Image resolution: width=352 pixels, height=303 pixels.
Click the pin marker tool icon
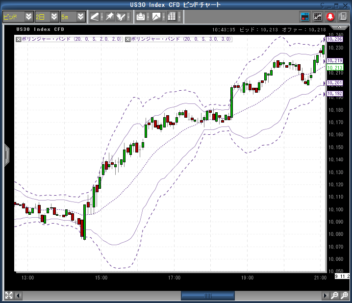click(110, 17)
